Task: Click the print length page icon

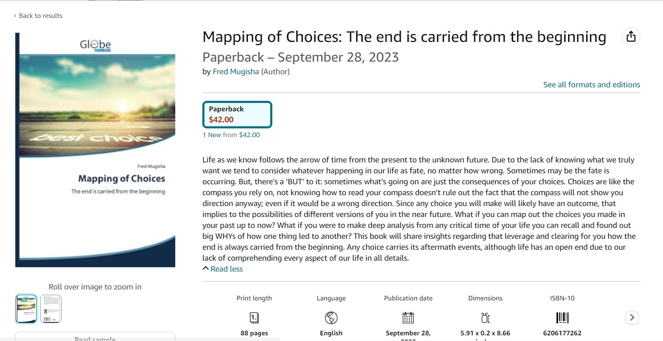Action: tap(254, 317)
